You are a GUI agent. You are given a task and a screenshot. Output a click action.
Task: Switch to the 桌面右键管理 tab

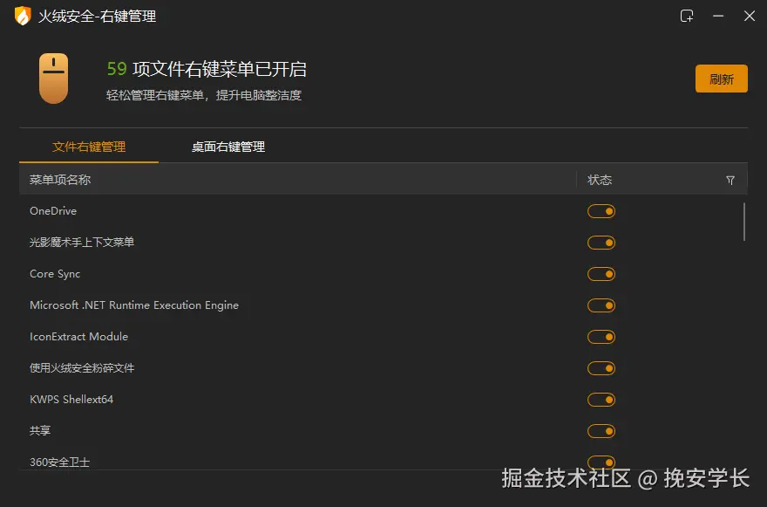pyautogui.click(x=228, y=147)
